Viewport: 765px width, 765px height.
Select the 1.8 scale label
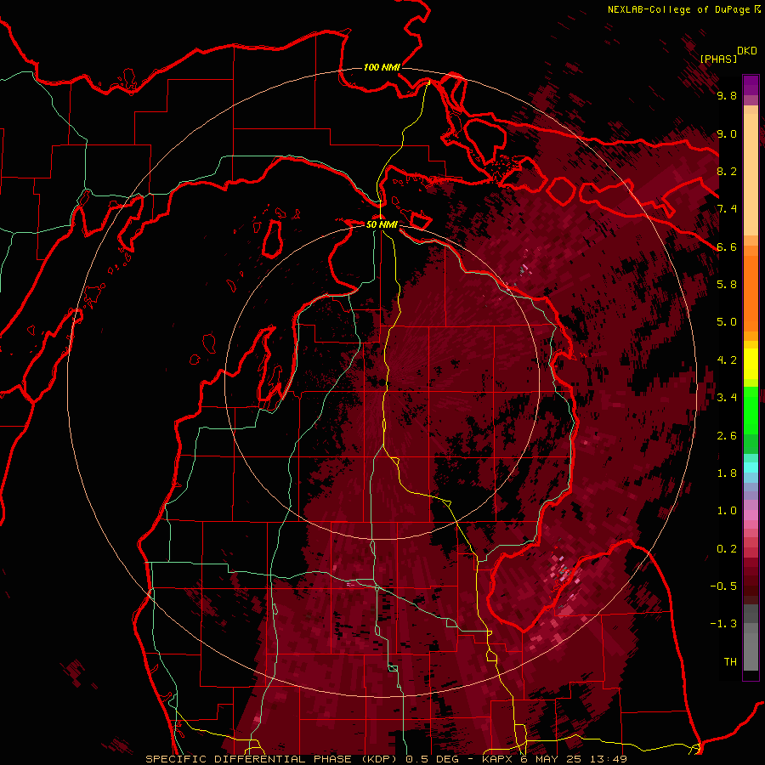click(x=727, y=473)
